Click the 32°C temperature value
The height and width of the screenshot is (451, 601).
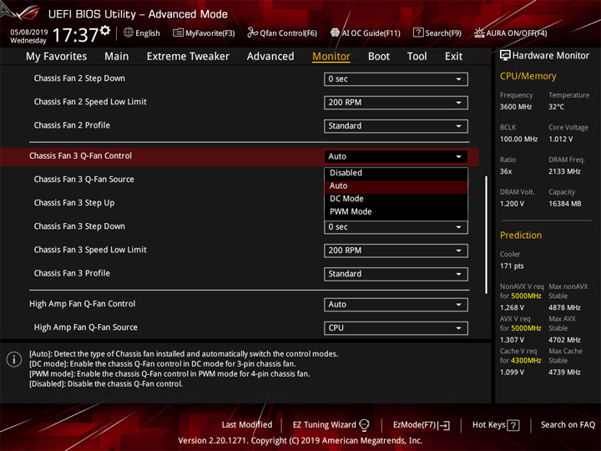tap(556, 107)
